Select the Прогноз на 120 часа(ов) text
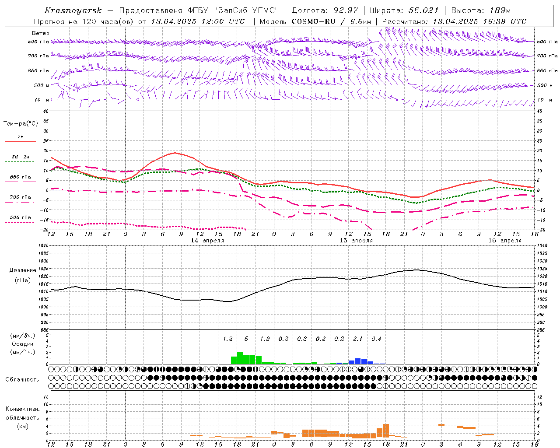 pyautogui.click(x=84, y=21)
